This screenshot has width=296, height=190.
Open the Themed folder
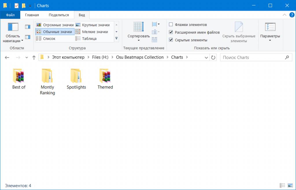click(105, 76)
